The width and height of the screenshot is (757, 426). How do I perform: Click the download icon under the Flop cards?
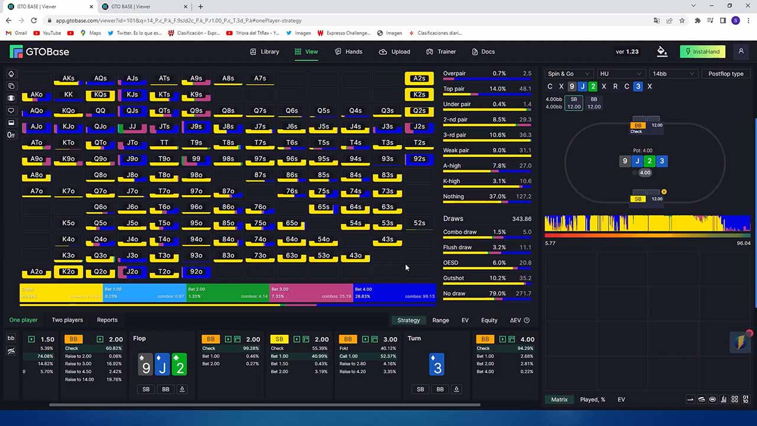pos(182,389)
